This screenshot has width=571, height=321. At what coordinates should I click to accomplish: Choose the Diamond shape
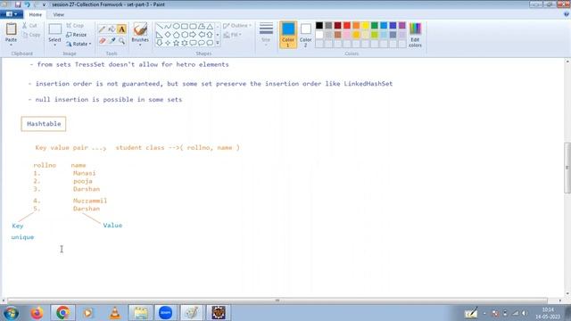coord(168,35)
